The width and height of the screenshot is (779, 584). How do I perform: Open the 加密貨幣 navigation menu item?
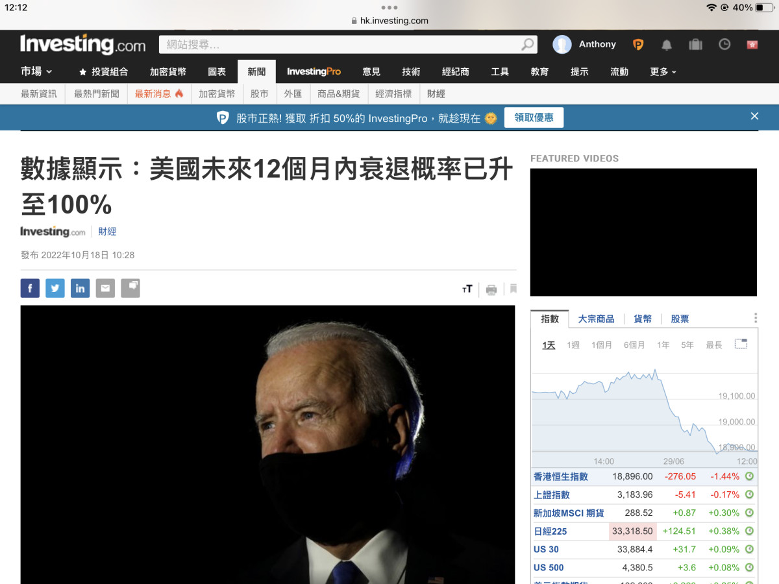(x=167, y=71)
